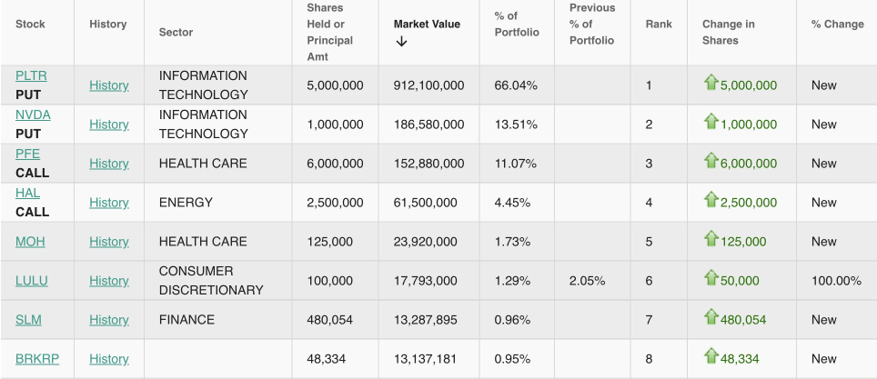Click the green up arrow in PLTR row
The width and height of the screenshot is (877, 379).
coord(711,84)
